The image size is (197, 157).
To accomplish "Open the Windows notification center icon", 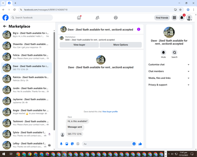I will (x=192, y=154).
